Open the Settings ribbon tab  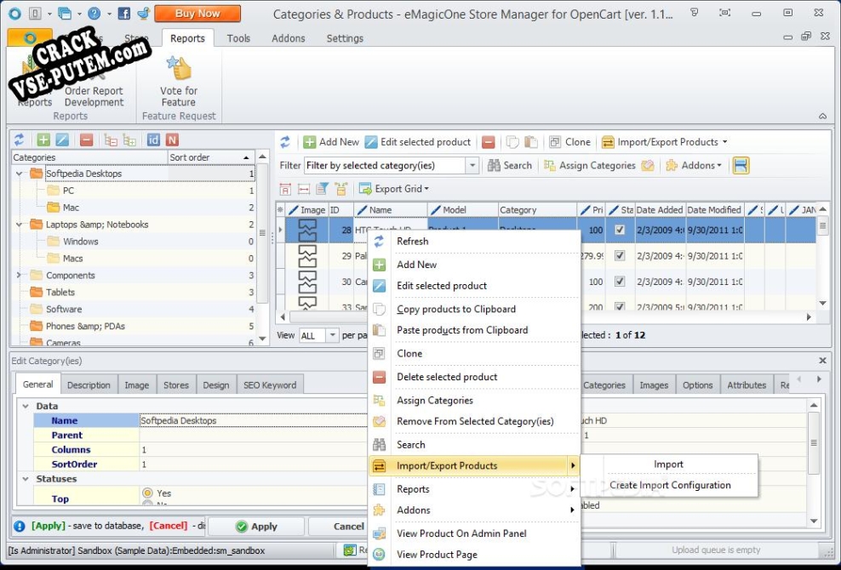345,38
